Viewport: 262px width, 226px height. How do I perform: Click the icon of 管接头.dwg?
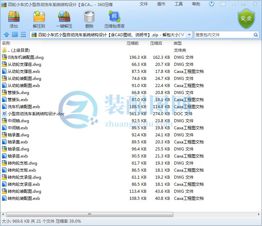pyautogui.click(x=4, y=92)
